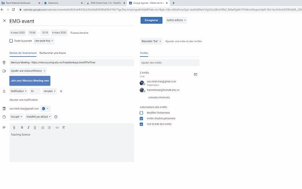Screen dimensions: 302x189
Task: Click the end time 15:15 field
Action: click(x=45, y=33)
